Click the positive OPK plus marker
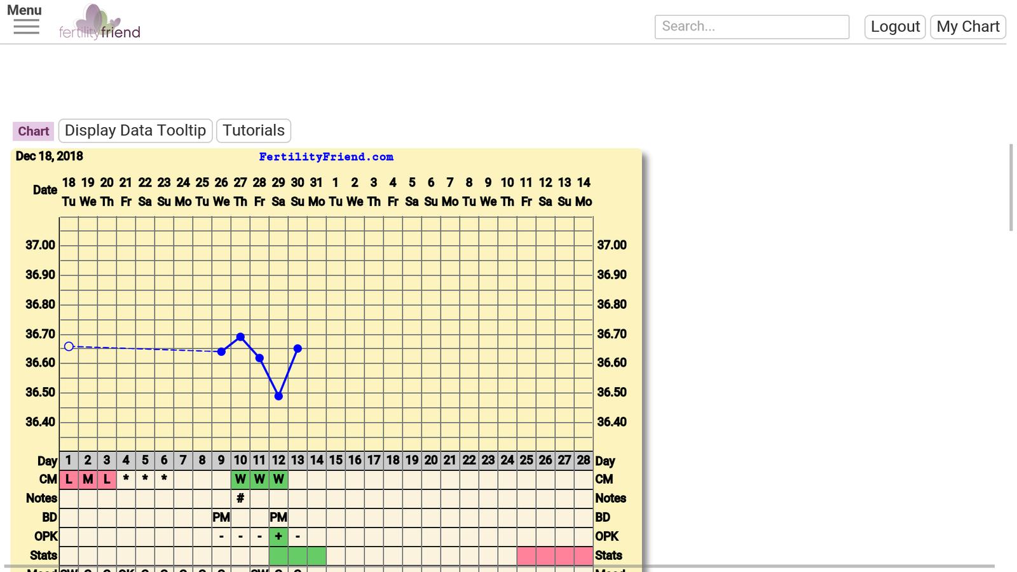 pos(278,536)
